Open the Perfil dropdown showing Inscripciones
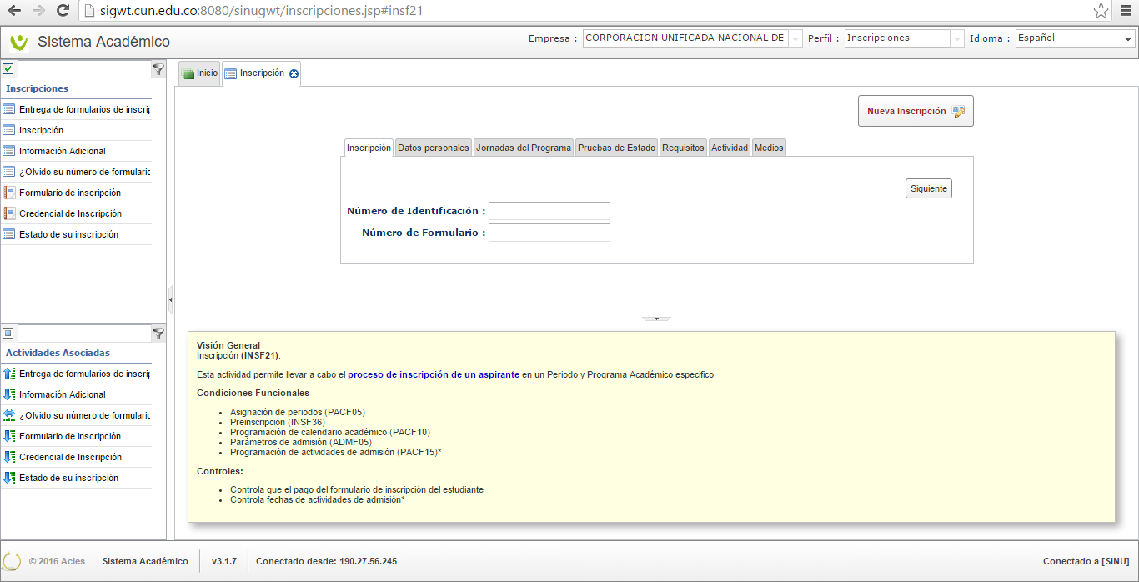1139x582 pixels. pos(956,38)
